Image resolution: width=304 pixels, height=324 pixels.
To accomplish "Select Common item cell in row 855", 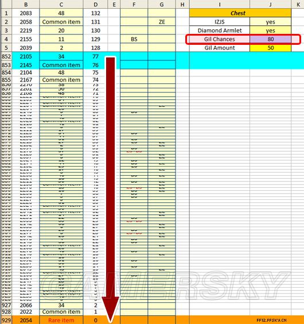I will click(x=61, y=80).
